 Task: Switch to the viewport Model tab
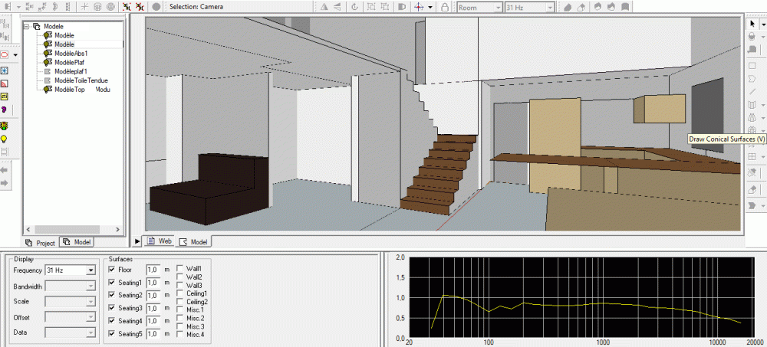point(193,242)
